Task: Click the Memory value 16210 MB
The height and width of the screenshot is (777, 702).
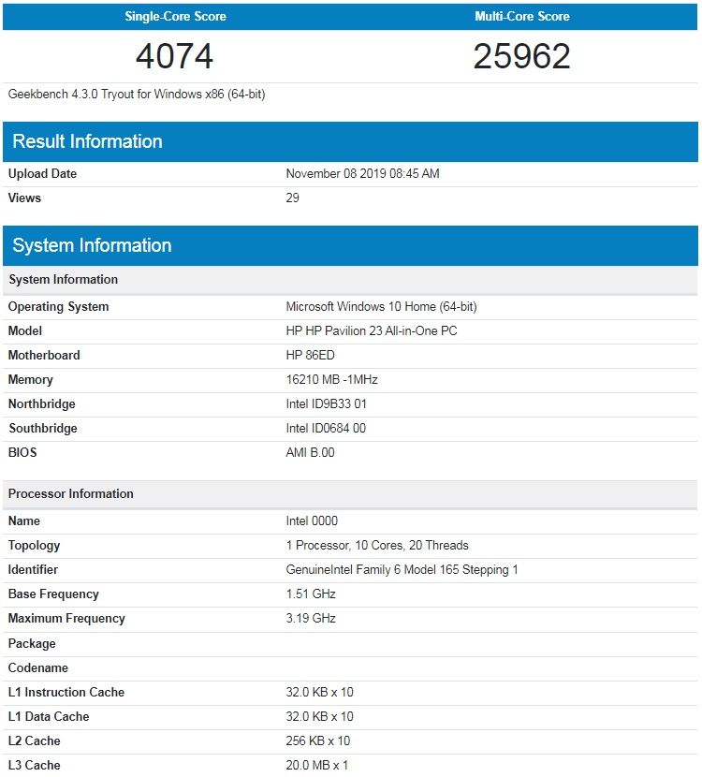Action: click(331, 379)
